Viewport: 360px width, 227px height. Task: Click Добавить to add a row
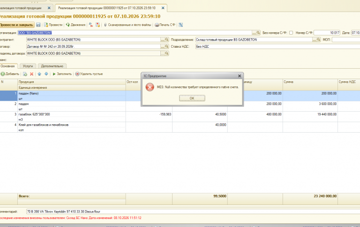pos(10,74)
